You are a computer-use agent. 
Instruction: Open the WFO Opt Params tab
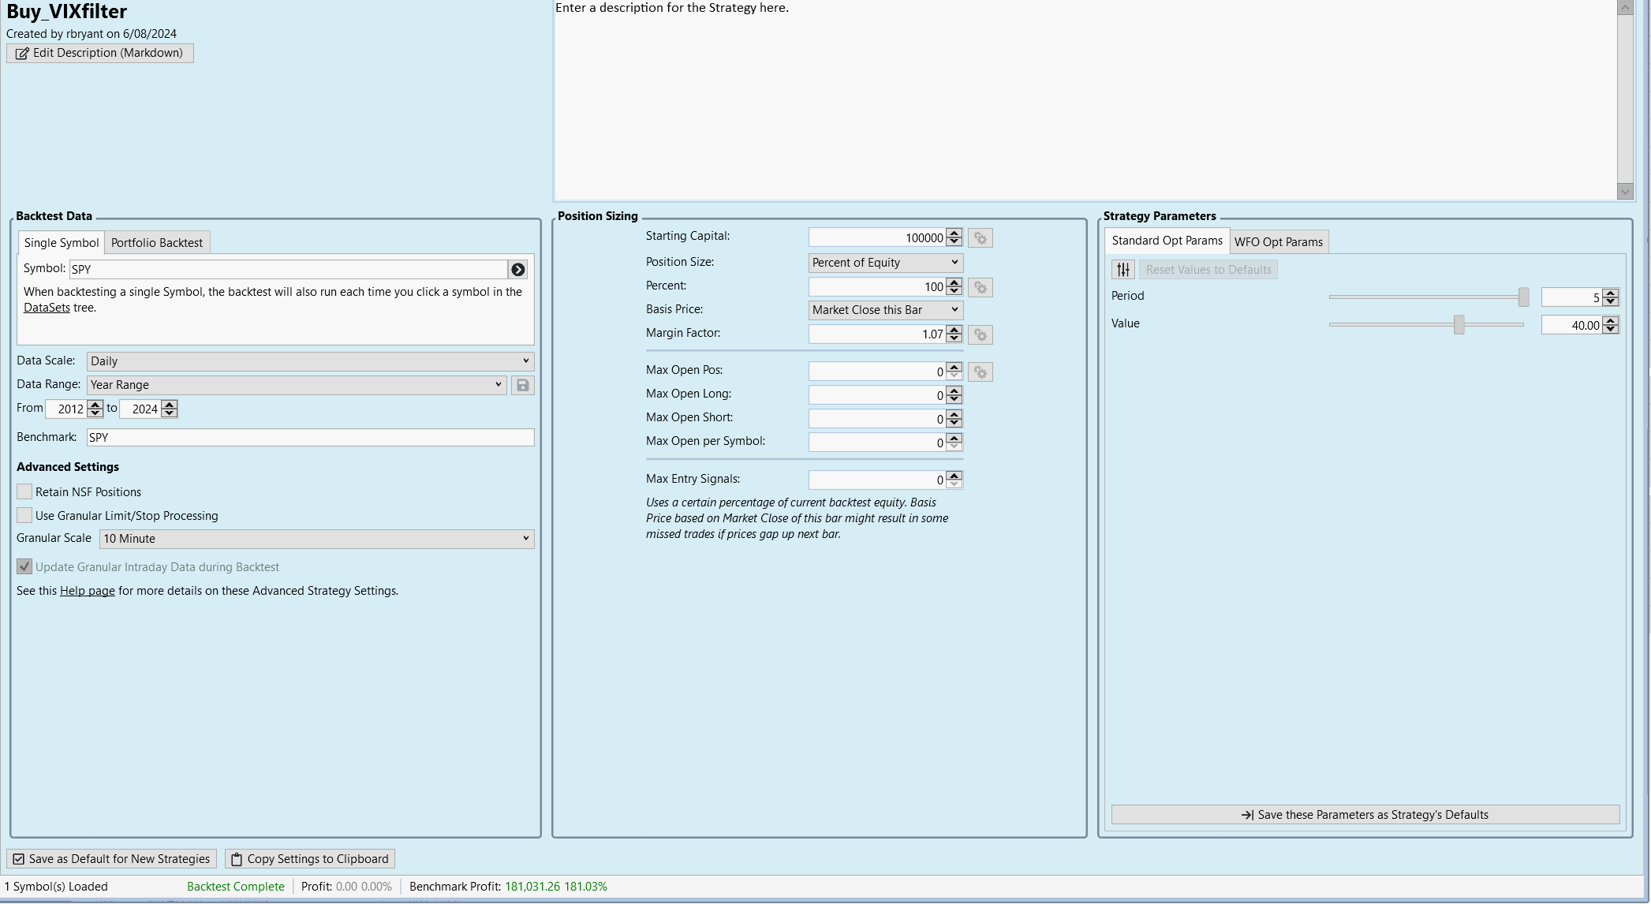(x=1278, y=242)
